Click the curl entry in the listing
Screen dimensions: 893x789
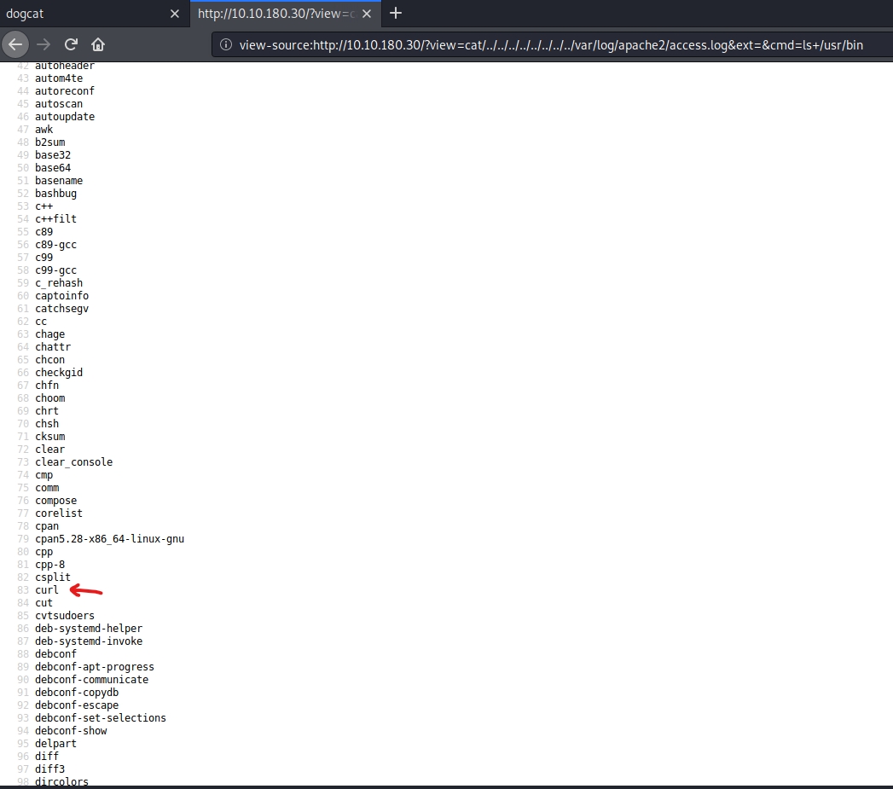pos(47,590)
